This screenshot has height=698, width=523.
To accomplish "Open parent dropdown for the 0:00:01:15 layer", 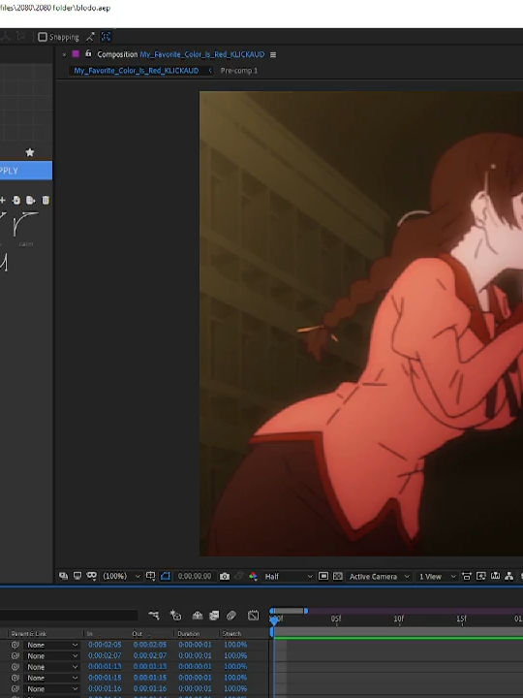I will (51, 678).
